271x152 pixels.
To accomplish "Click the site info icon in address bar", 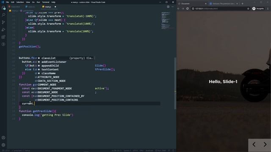I will coord(193,8).
